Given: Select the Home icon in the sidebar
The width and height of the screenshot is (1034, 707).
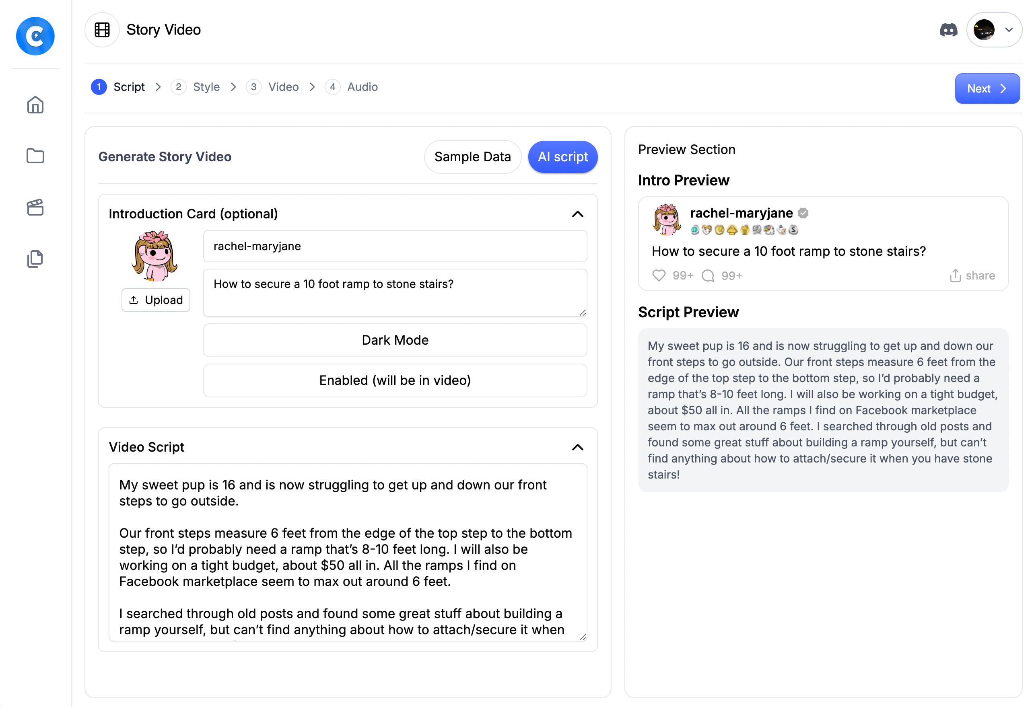Looking at the screenshot, I should (35, 105).
